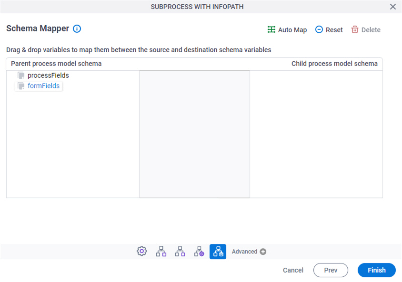Click the processFields document icon
Image resolution: width=402 pixels, height=282 pixels.
pos(21,75)
